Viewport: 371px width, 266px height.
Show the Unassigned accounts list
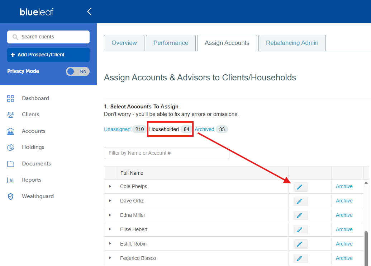coord(117,129)
